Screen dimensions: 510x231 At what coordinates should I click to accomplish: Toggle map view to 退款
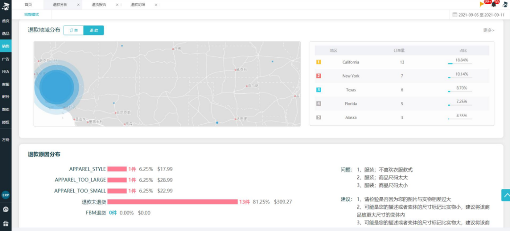point(93,30)
